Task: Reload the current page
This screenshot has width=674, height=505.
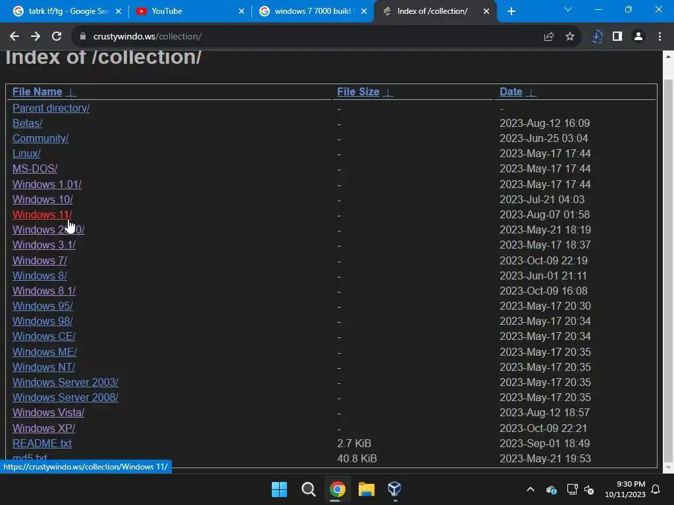Action: click(x=57, y=37)
